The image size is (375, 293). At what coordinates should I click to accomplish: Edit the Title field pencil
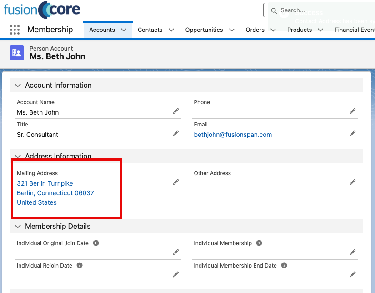point(176,133)
